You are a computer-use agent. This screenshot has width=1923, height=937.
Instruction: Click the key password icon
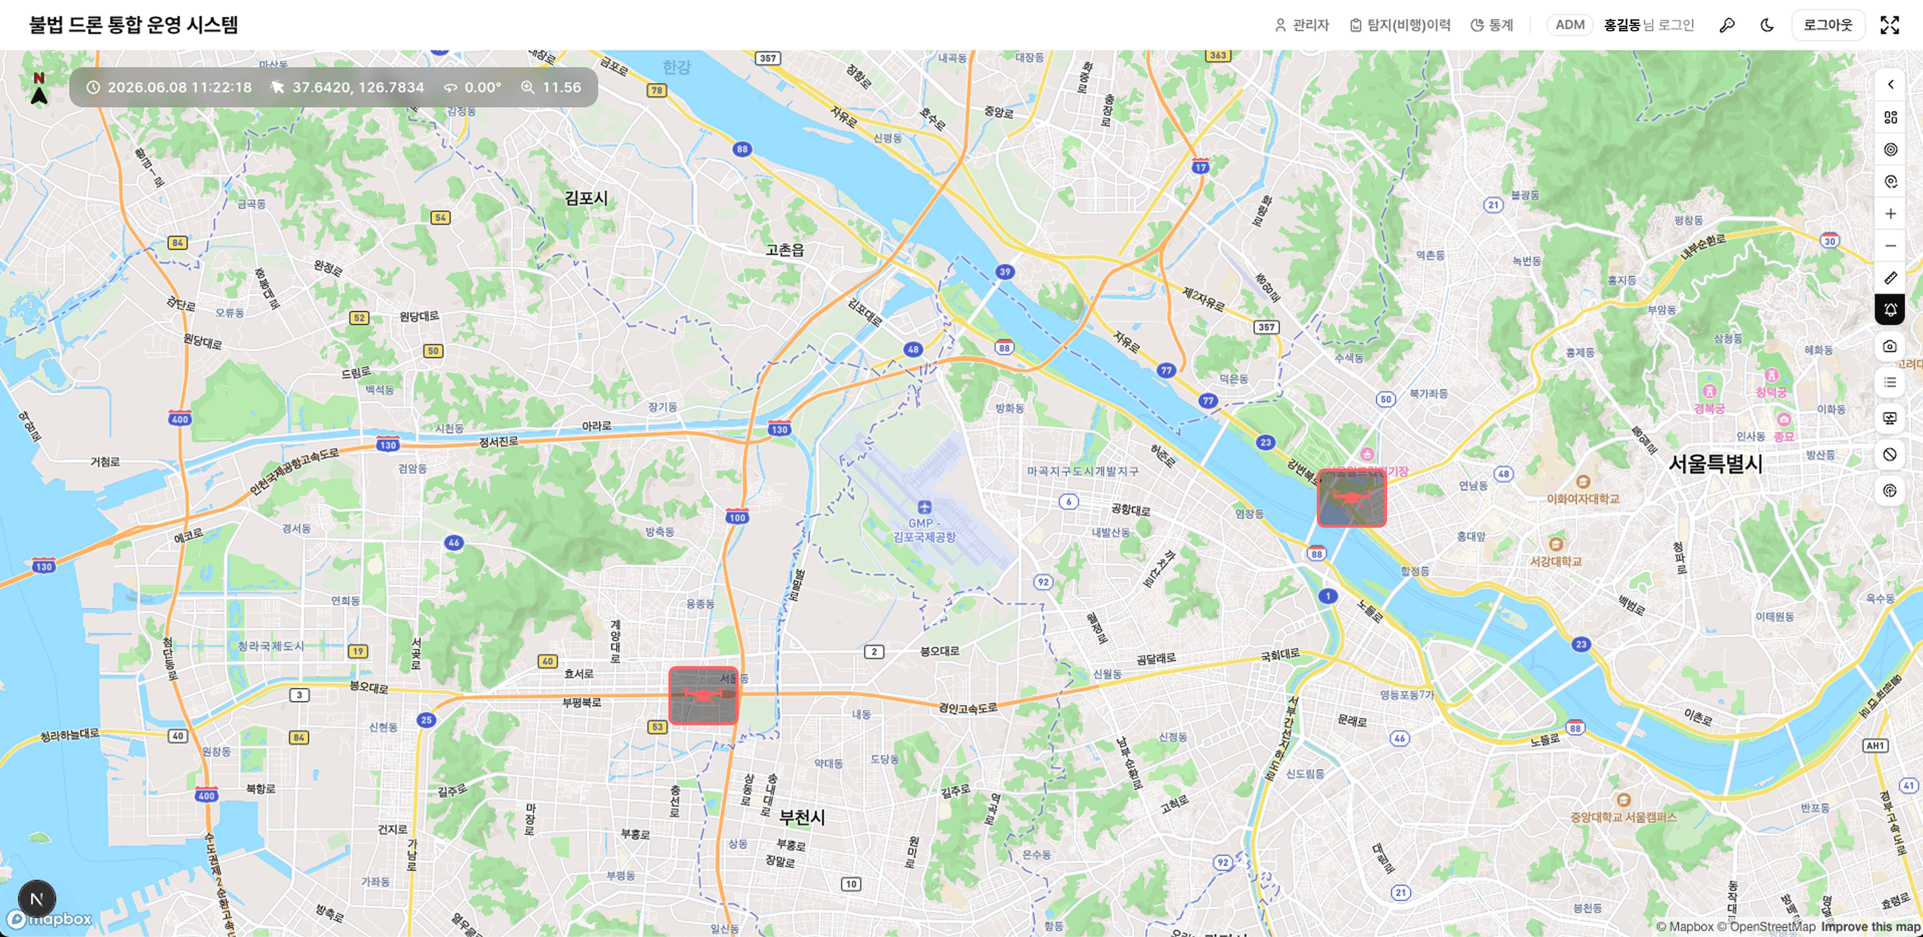(1727, 25)
